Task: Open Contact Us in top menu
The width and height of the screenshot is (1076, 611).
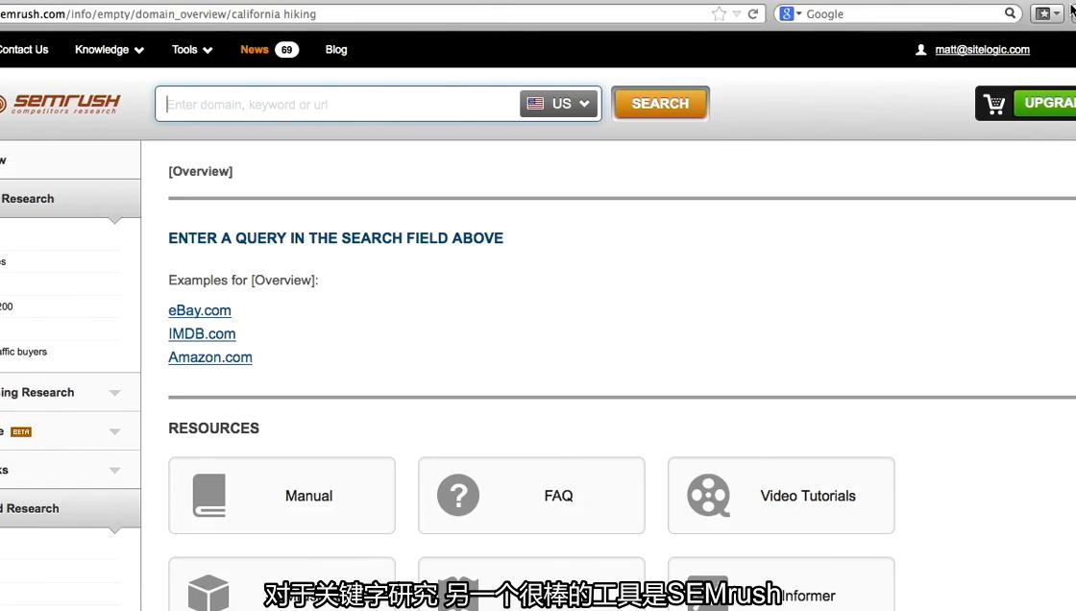Action: (x=24, y=49)
